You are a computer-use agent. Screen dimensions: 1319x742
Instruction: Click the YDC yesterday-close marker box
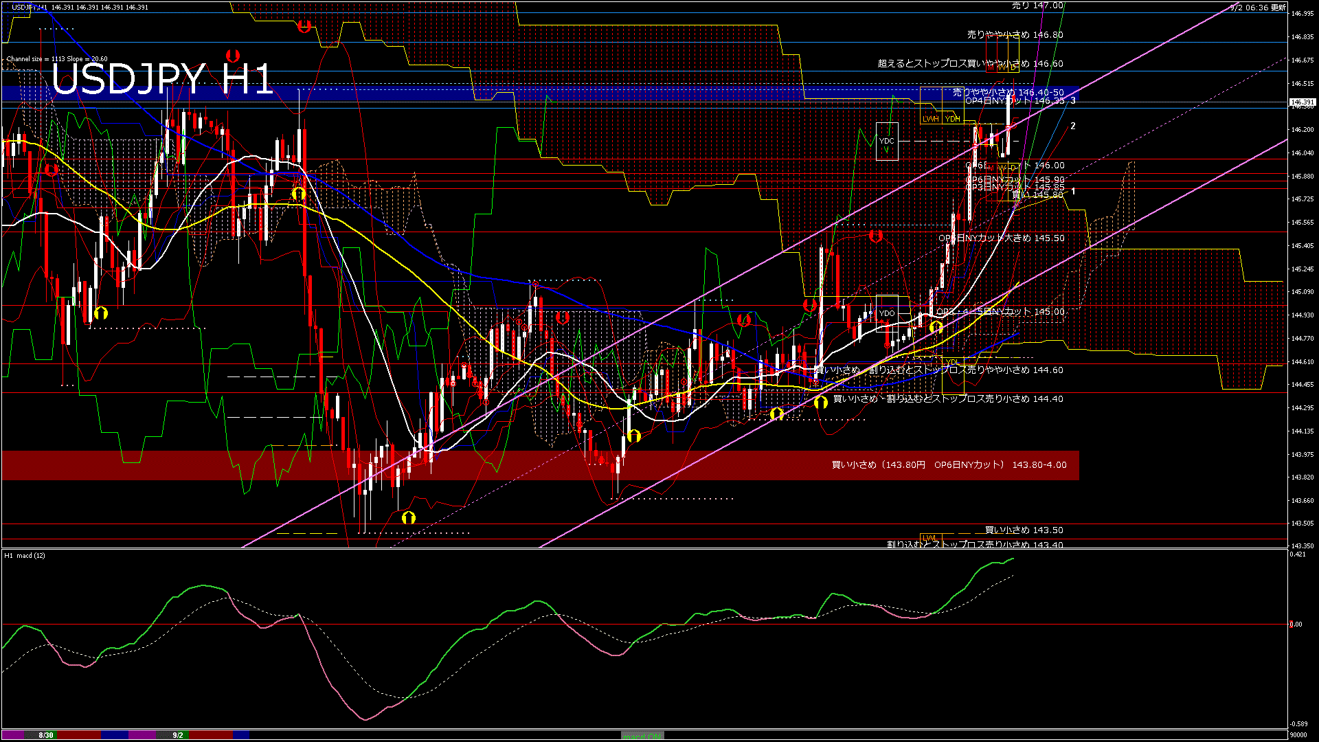click(x=887, y=142)
